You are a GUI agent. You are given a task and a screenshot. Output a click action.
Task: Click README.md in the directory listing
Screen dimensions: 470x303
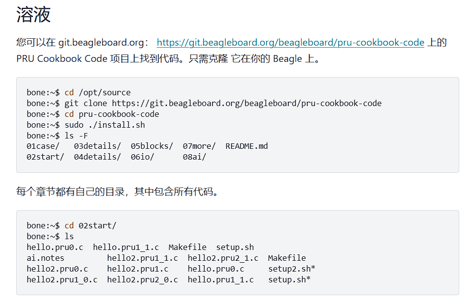[247, 146]
